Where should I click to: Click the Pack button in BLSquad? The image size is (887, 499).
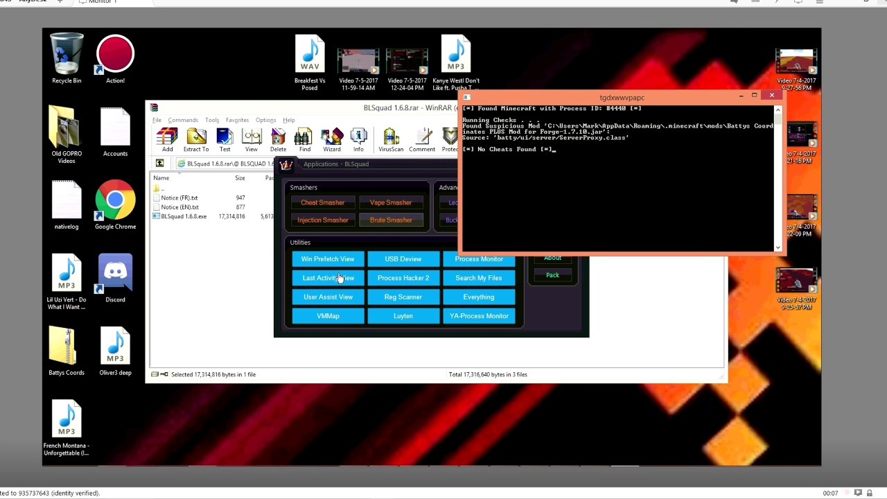[552, 275]
